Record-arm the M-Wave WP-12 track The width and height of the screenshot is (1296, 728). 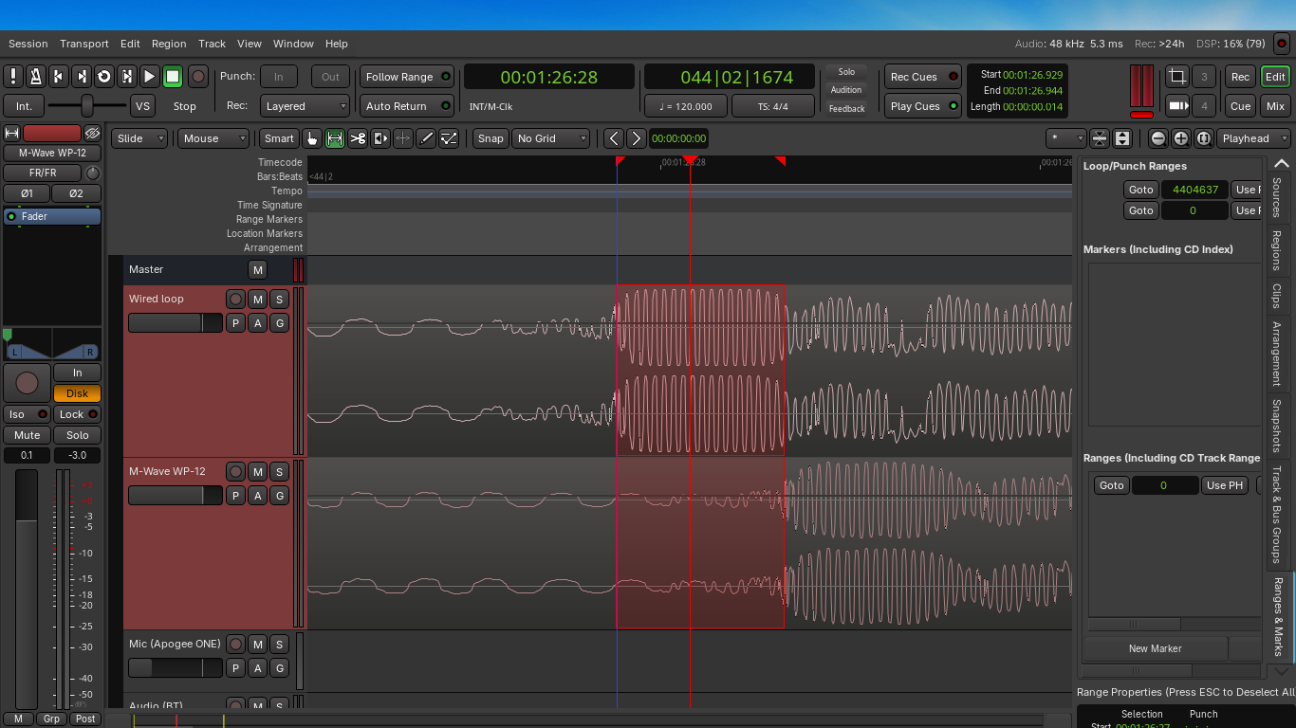click(x=235, y=471)
